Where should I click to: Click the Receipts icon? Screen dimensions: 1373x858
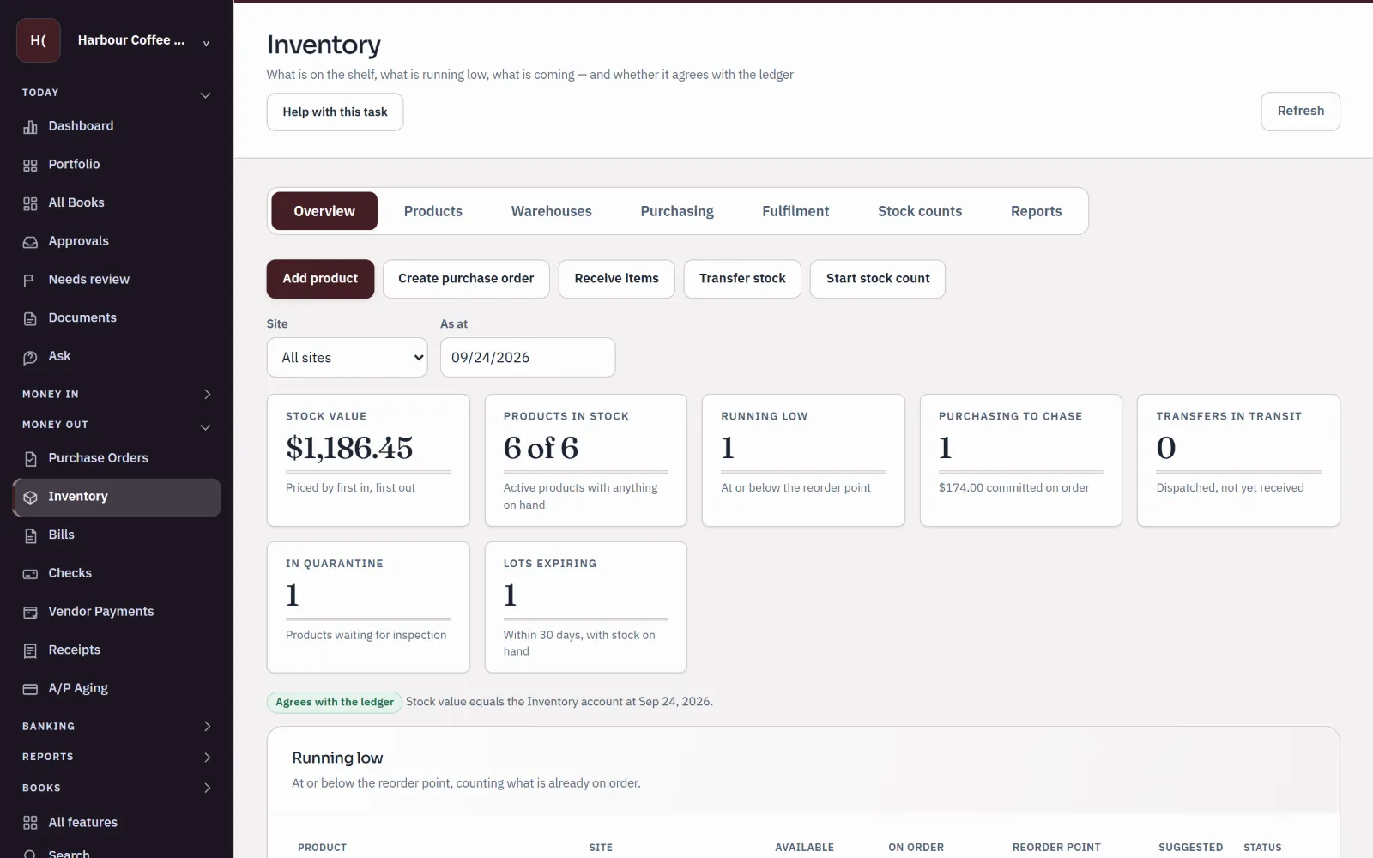click(30, 650)
